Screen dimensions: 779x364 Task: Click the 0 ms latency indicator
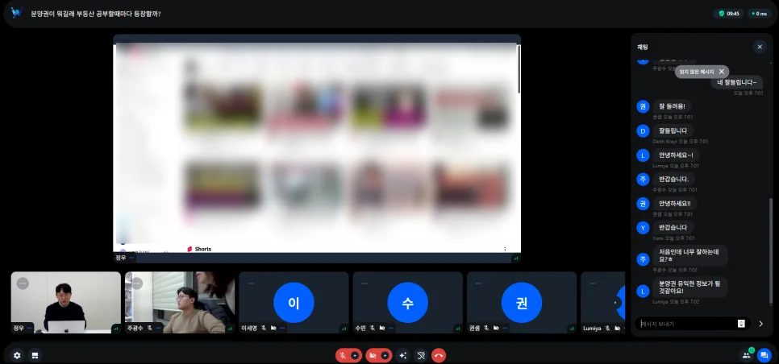tap(759, 14)
